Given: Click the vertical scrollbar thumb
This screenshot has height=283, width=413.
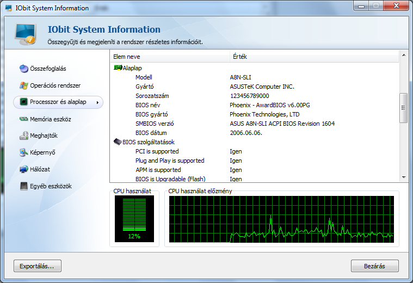Looking at the screenshot, I should pos(404,108).
